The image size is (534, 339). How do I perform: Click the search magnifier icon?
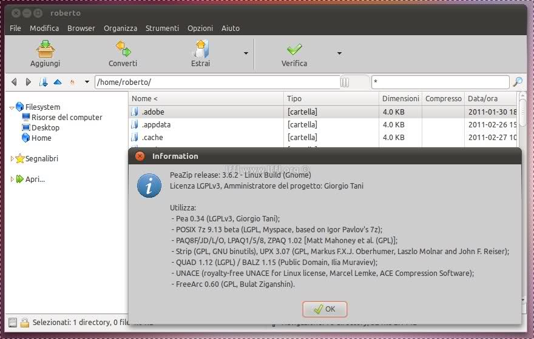518,82
